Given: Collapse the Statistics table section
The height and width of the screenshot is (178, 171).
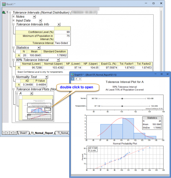Looking at the screenshot, I should [x=13, y=48].
